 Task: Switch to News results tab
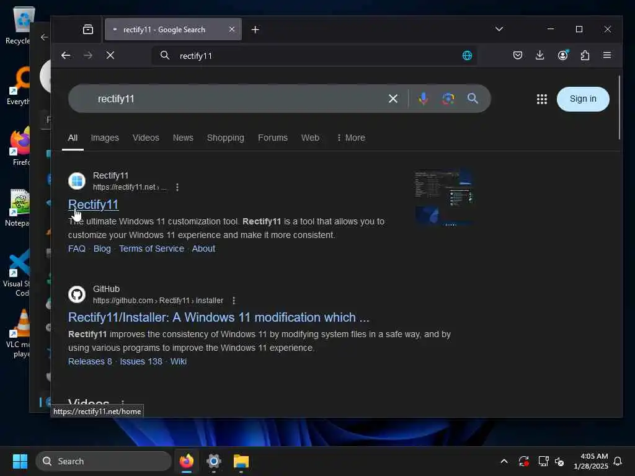(x=183, y=138)
